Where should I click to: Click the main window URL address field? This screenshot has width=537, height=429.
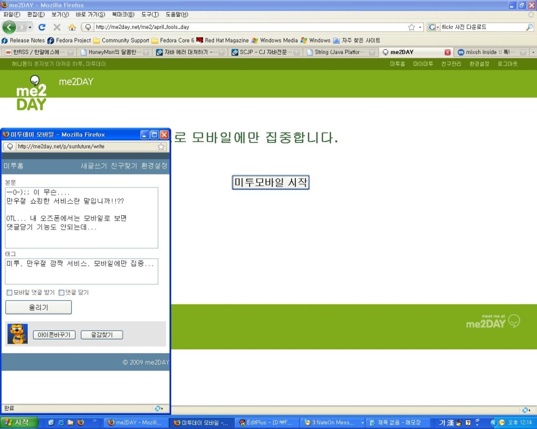[x=250, y=27]
